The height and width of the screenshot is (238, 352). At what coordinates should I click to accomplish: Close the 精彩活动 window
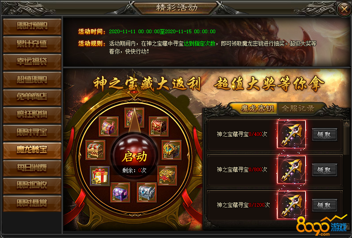344,9
